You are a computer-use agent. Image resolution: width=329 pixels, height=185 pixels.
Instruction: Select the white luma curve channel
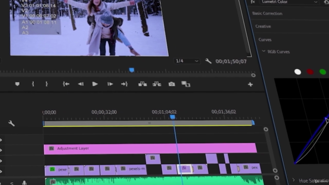tap(298, 72)
